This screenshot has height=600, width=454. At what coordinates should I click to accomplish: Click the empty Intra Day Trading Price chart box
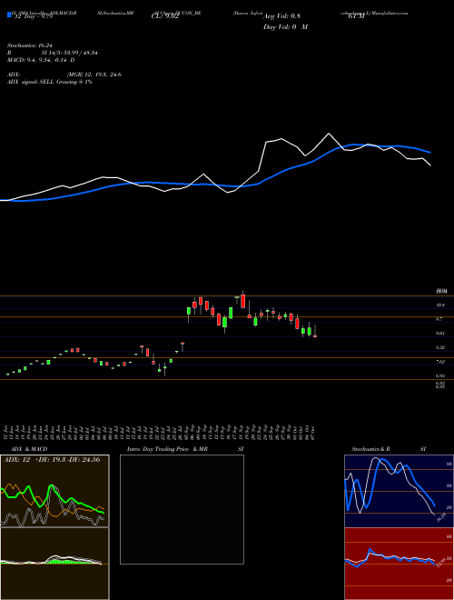(x=182, y=509)
